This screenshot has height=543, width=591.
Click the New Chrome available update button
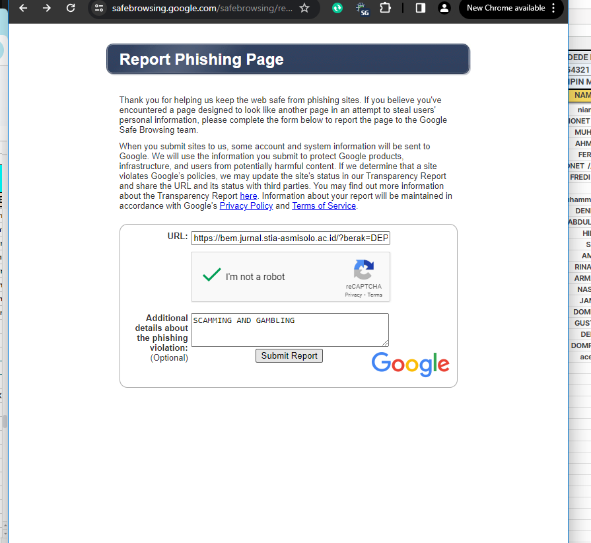point(506,8)
